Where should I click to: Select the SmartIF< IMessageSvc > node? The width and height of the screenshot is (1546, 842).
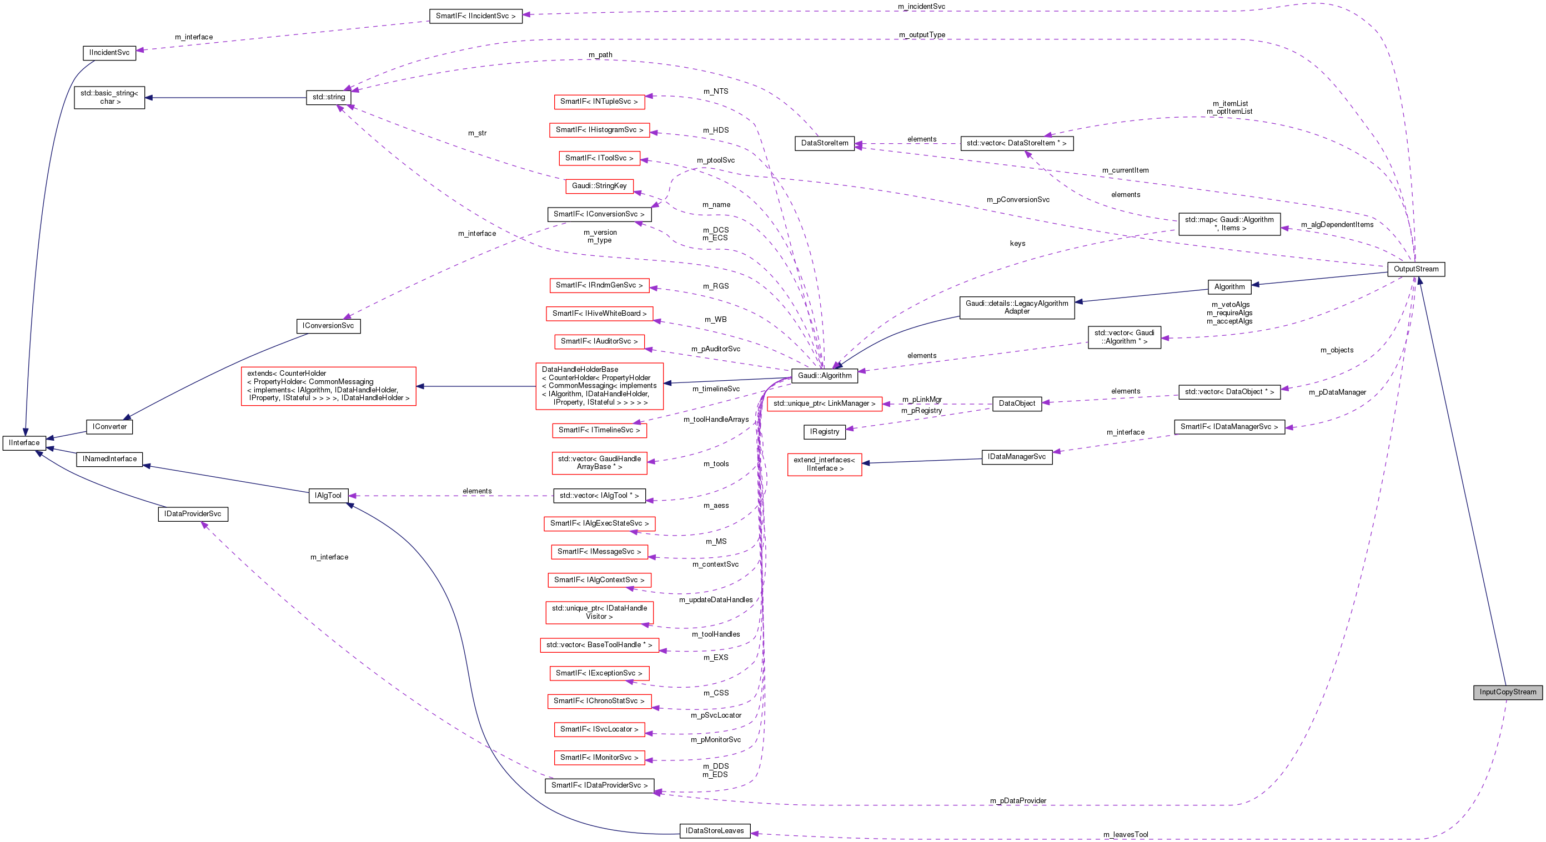[599, 552]
